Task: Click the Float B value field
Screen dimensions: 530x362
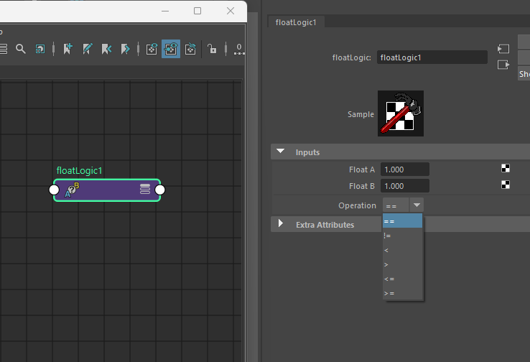Action: click(405, 186)
